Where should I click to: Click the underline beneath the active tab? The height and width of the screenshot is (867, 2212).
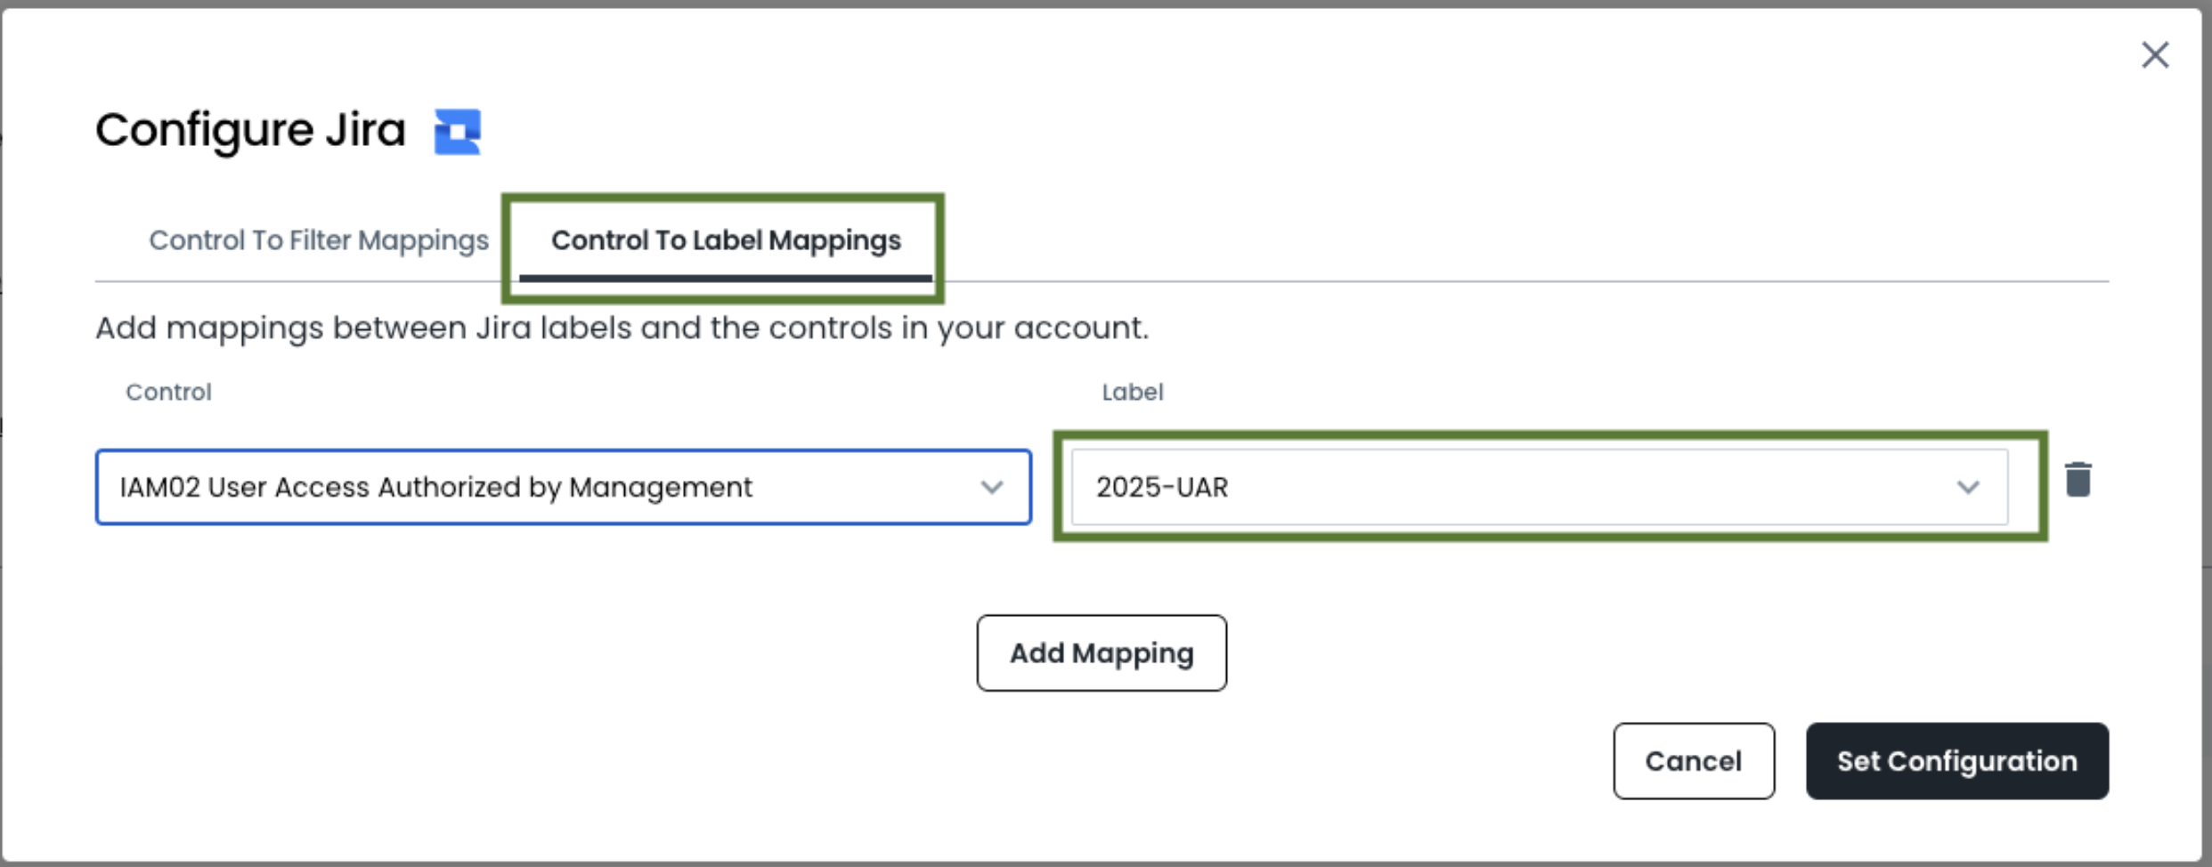tap(725, 279)
